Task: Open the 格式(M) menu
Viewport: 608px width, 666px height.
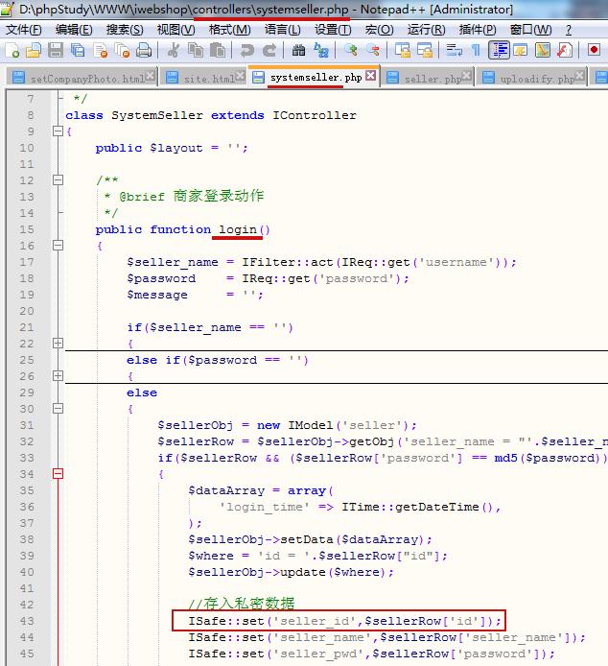Action: tap(230, 30)
